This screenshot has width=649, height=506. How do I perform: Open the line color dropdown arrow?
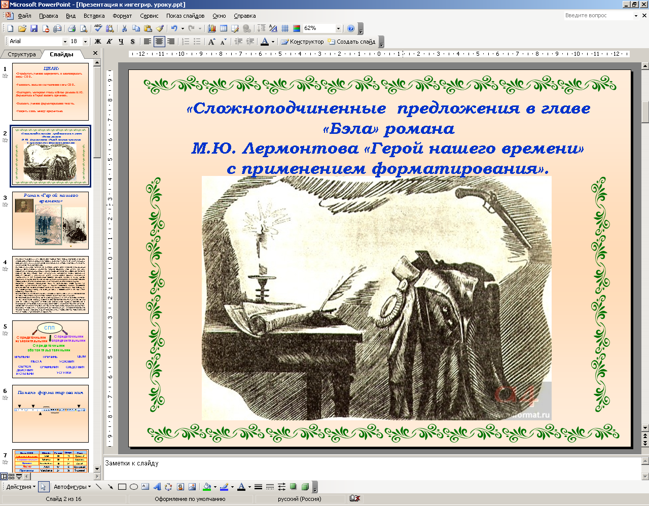click(x=232, y=487)
